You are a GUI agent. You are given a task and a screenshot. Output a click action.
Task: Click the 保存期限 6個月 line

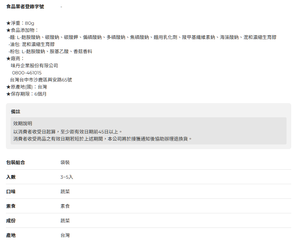tap(26, 94)
